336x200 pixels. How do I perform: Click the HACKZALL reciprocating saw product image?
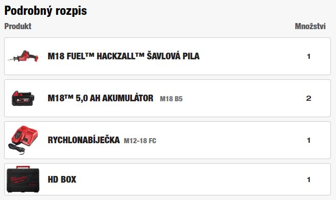[23, 56]
